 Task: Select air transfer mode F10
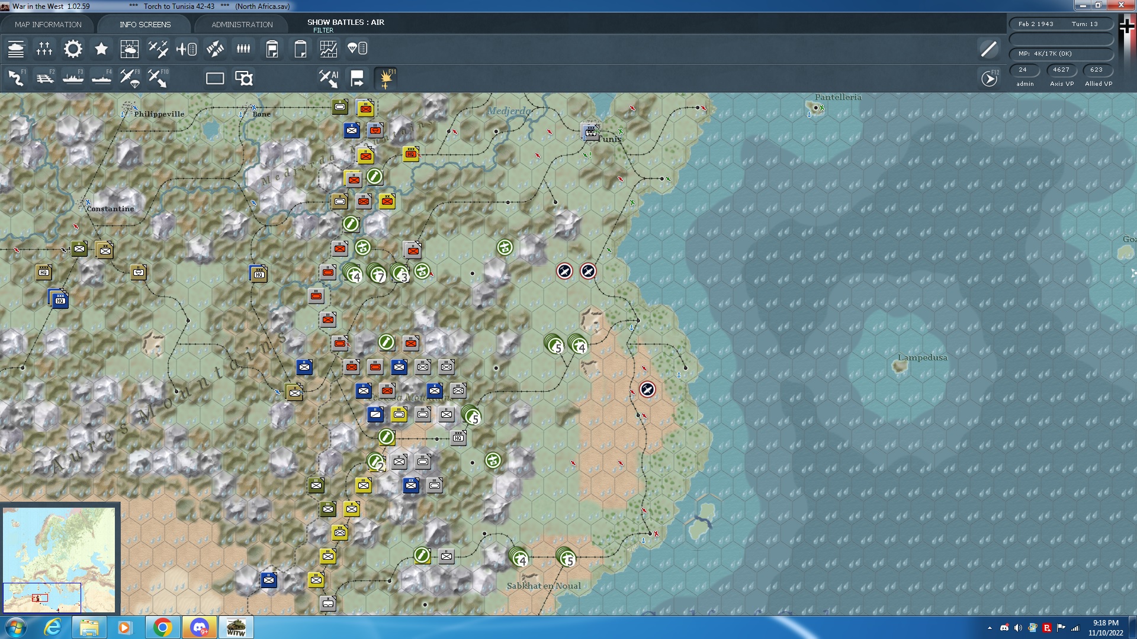[x=158, y=78]
